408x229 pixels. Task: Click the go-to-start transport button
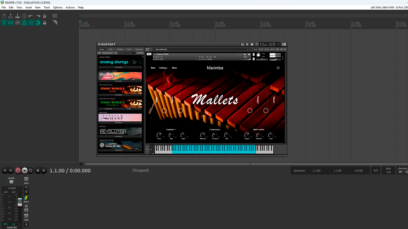tap(4, 171)
